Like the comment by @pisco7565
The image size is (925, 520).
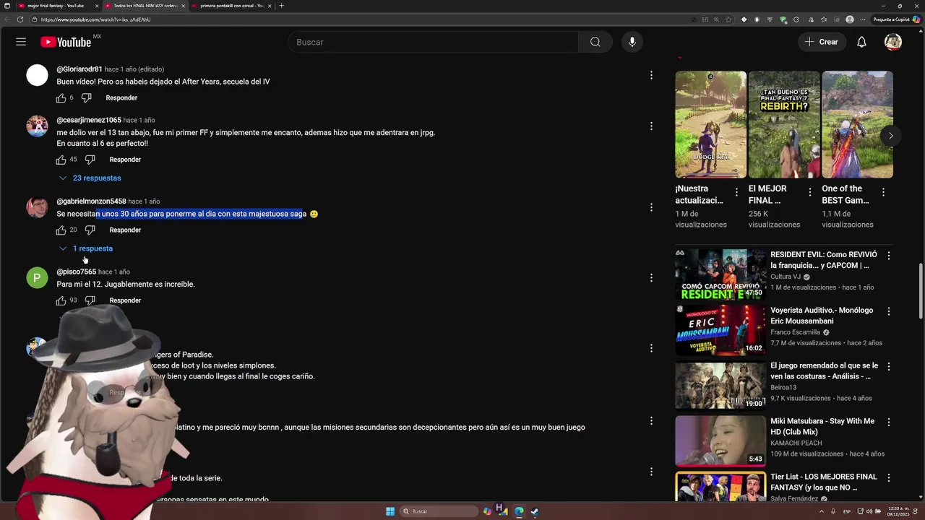(x=61, y=300)
